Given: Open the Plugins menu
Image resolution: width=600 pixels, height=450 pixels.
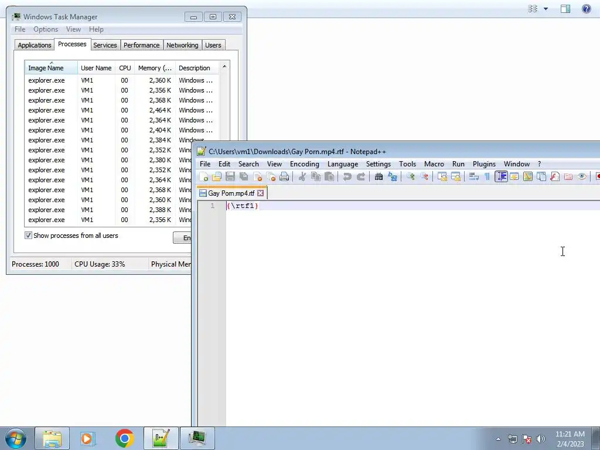Looking at the screenshot, I should click(x=484, y=164).
